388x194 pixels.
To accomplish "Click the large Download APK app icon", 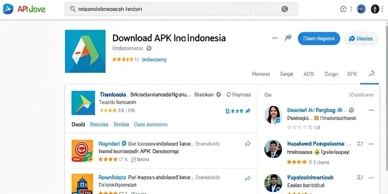I will [85, 51].
